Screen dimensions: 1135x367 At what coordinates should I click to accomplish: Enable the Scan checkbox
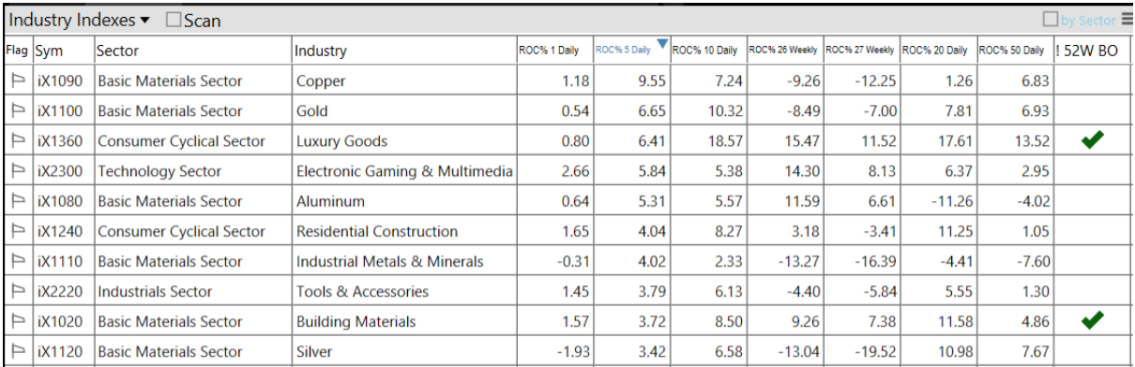[x=174, y=20]
